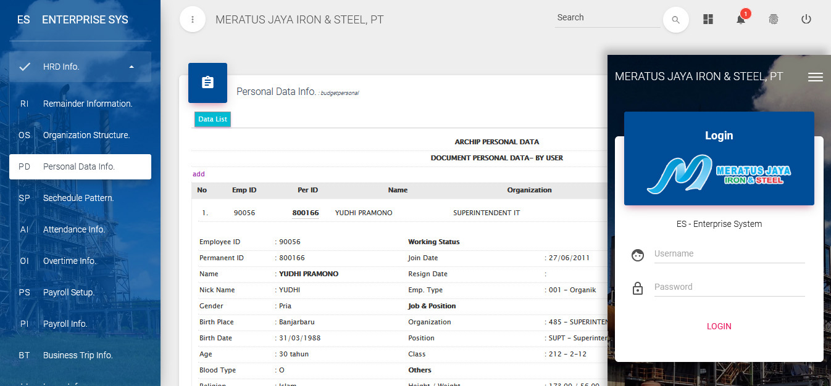Open Payroll Setup from the sidebar

[67, 292]
